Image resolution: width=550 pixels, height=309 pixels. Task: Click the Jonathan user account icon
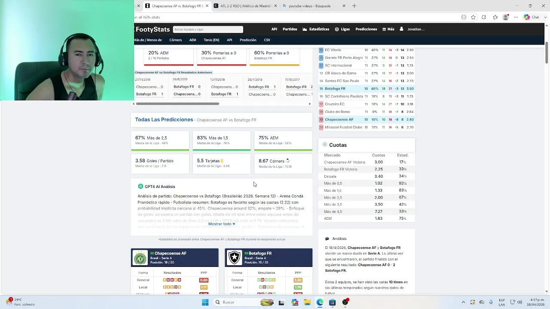(401, 29)
